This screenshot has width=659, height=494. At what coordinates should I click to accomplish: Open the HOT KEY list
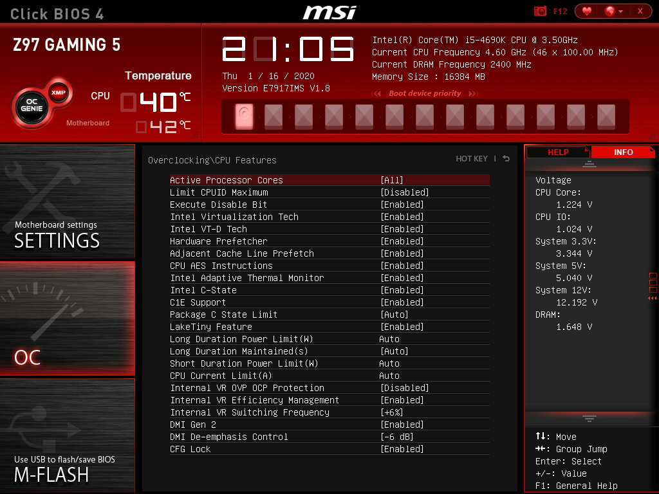pos(472,158)
